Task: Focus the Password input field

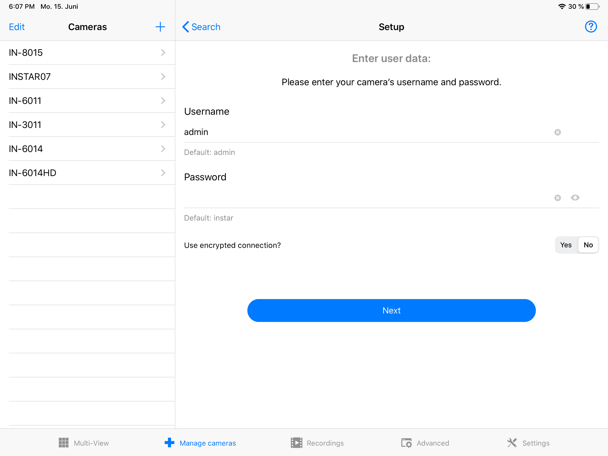Action: click(x=366, y=198)
